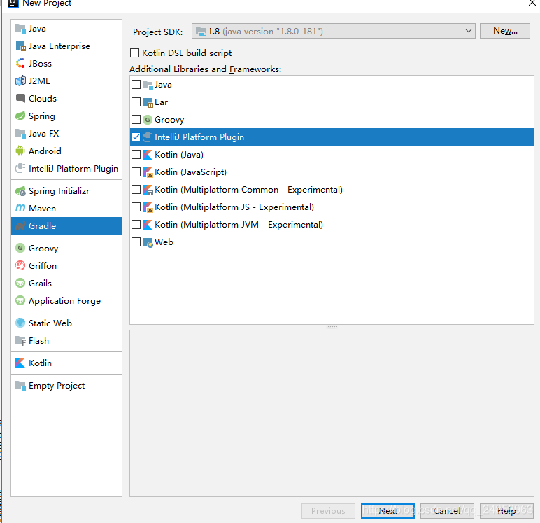This screenshot has width=540, height=523.
Task: Click the Groovy G icon in frameworks list
Action: (x=148, y=120)
